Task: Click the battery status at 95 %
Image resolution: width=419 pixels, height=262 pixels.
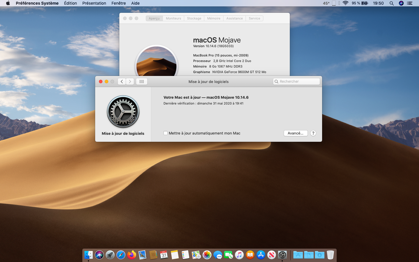Action: pos(360,3)
